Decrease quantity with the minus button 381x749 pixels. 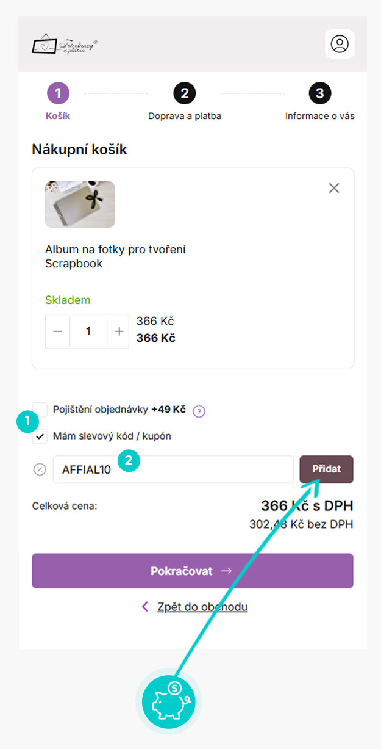coord(58,331)
